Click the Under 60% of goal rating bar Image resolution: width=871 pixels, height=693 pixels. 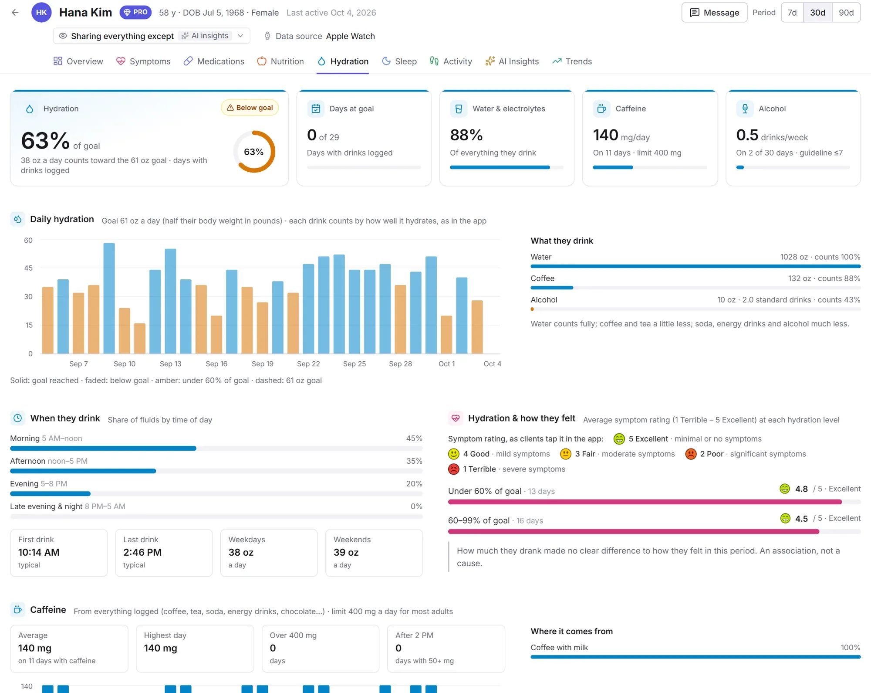[x=654, y=502]
